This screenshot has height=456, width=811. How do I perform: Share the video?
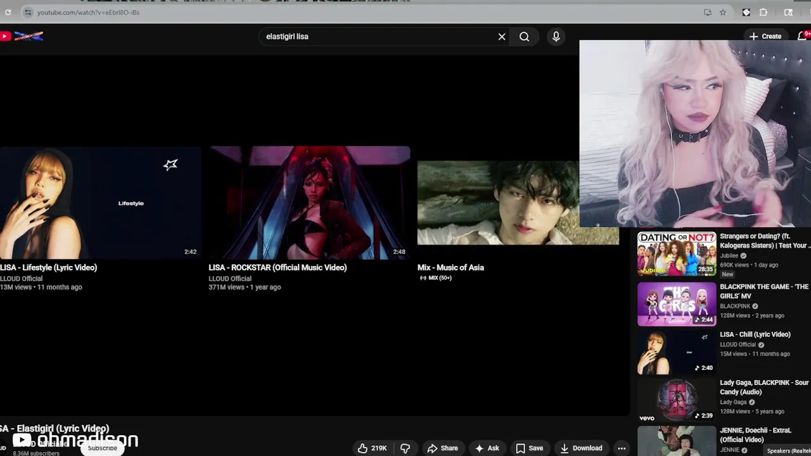tap(442, 448)
